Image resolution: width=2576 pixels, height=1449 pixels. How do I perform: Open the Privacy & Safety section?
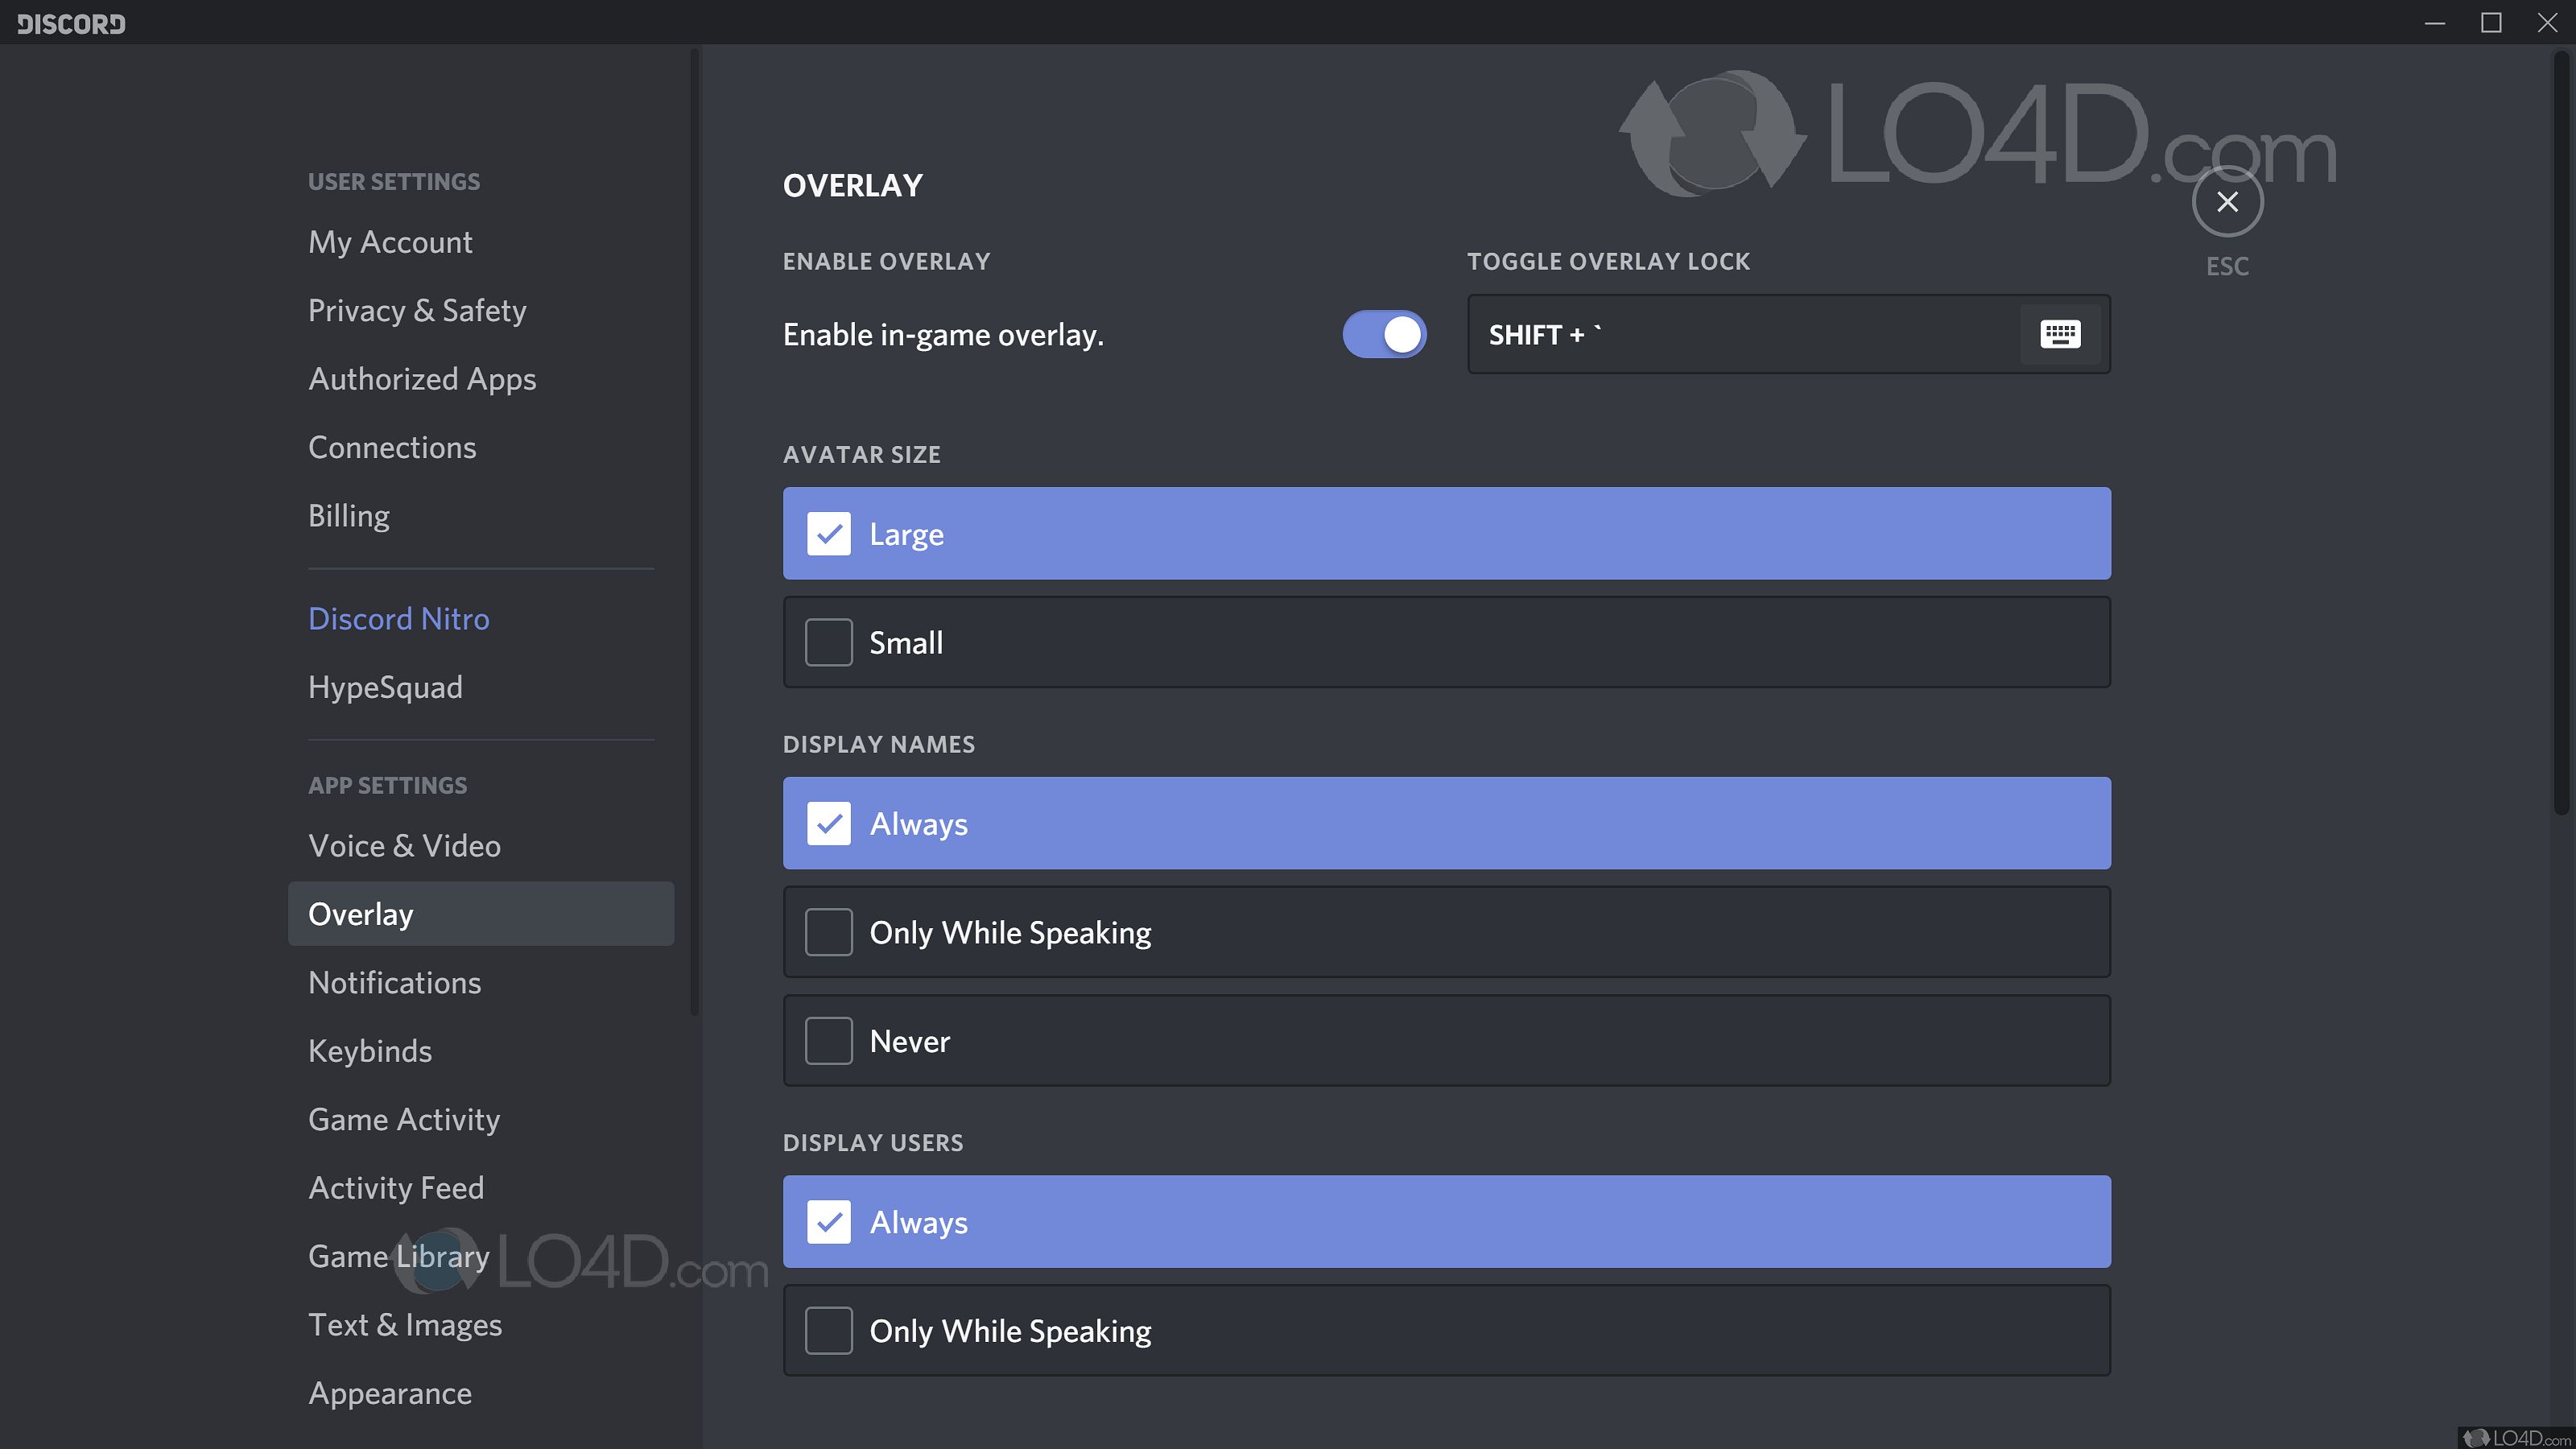pyautogui.click(x=417, y=310)
